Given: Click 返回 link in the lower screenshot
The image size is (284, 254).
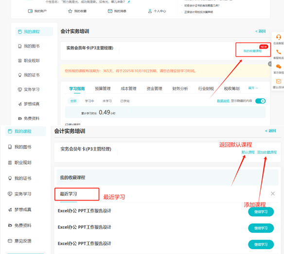Looking at the screenshot, I should click(270, 131).
